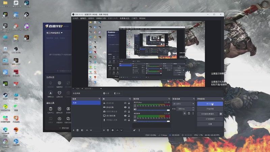Image resolution: width=270 pixels, height=152 pixels.
Task: Zoom in preview with plus button
Action: point(82,88)
